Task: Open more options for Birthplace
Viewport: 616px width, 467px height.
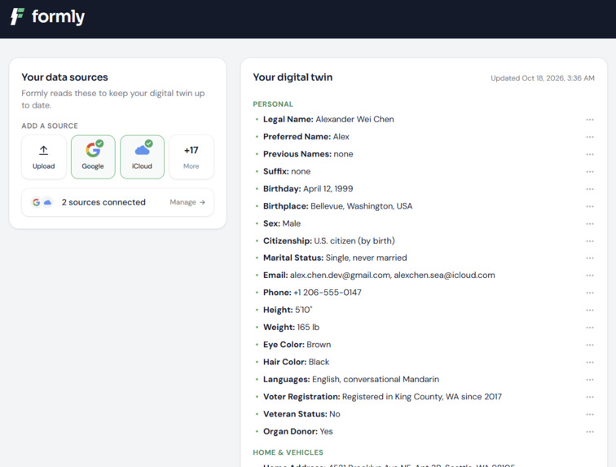Action: [x=590, y=206]
